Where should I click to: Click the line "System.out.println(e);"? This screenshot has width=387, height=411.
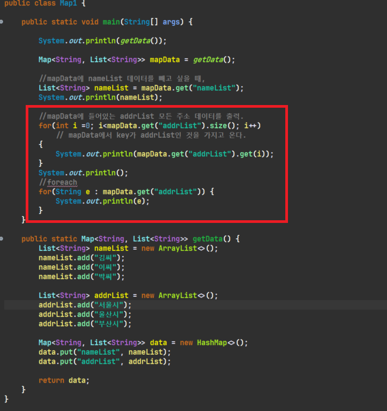click(102, 201)
